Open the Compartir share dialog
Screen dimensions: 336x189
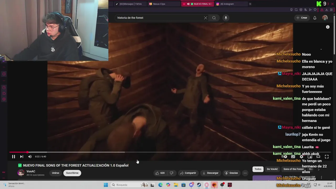188,173
